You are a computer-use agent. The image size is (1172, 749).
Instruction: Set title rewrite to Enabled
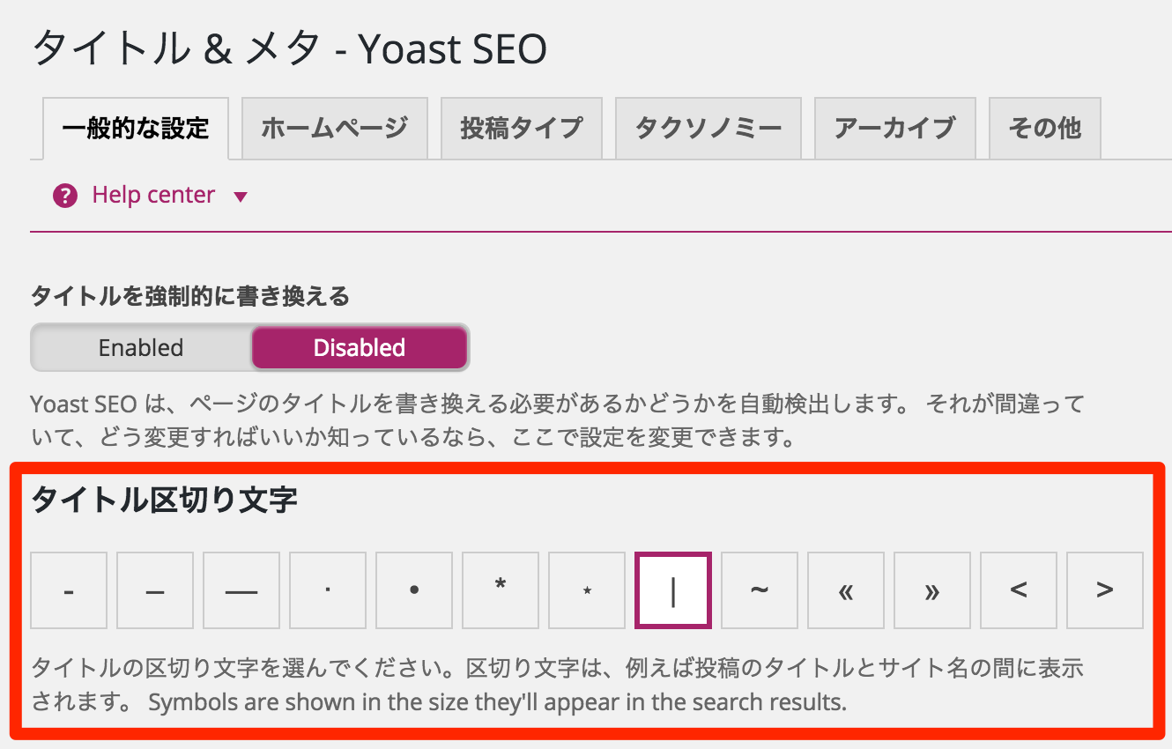(x=141, y=347)
